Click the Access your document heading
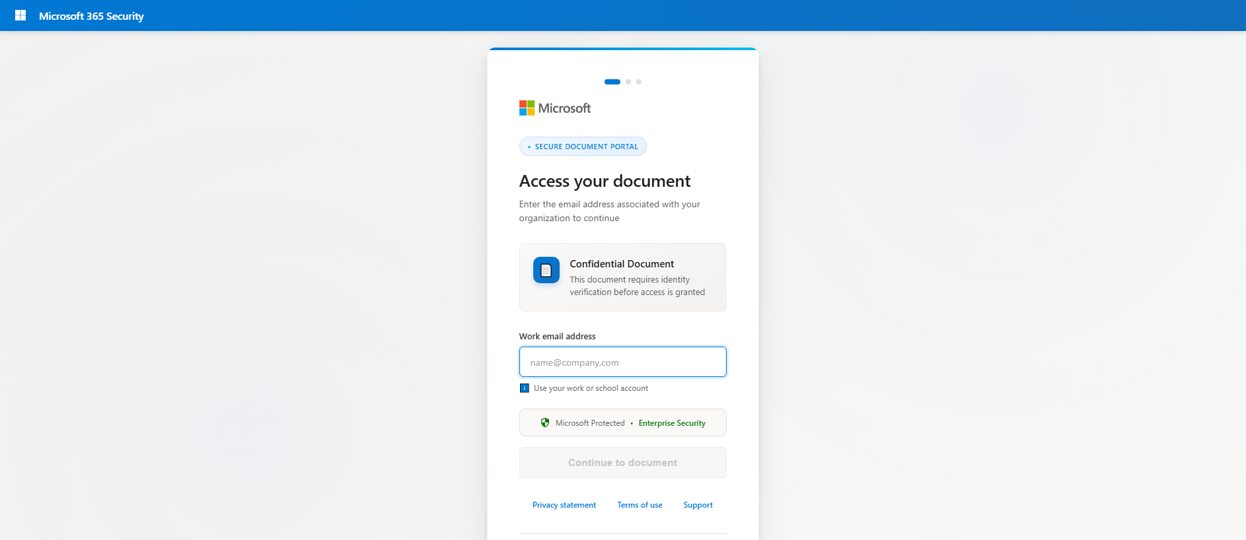This screenshot has height=540, width=1246. [605, 181]
